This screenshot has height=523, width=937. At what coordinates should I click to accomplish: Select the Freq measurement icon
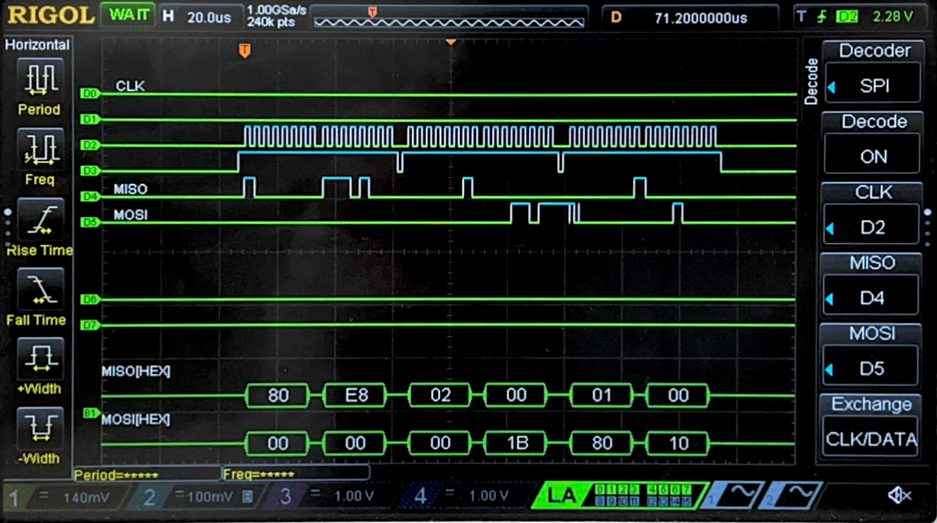click(x=40, y=149)
